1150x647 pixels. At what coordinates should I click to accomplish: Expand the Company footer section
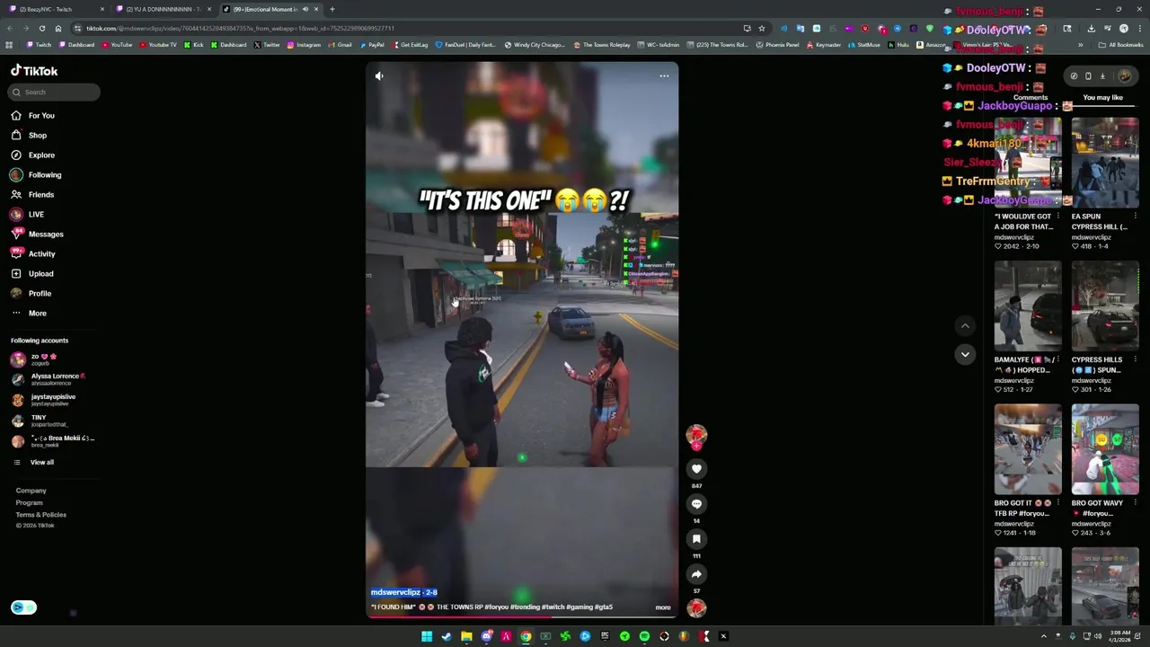pos(31,491)
